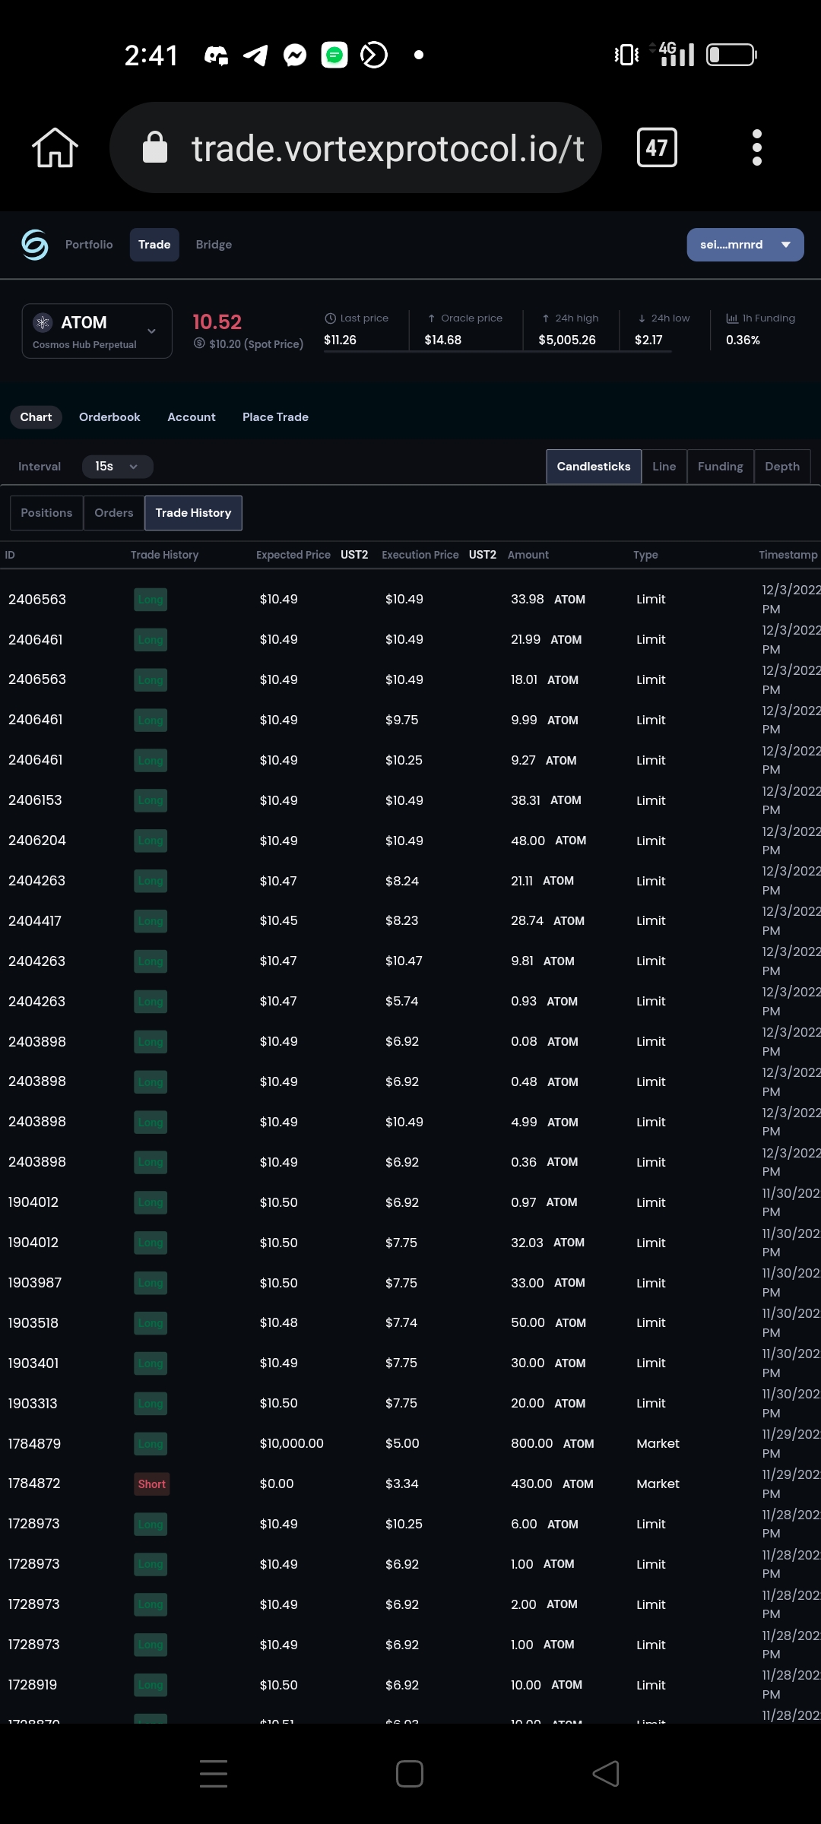Screen dimensions: 821x1824
Task: Tap the Android home square button
Action: [x=410, y=1774]
